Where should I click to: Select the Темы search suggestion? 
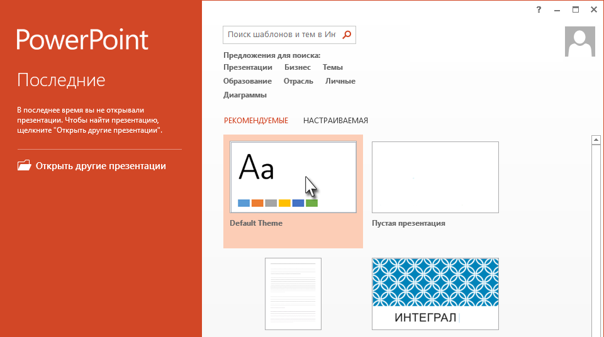click(332, 67)
